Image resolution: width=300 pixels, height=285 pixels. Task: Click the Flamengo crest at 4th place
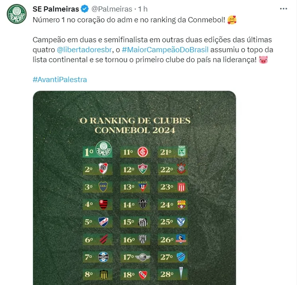point(103,204)
